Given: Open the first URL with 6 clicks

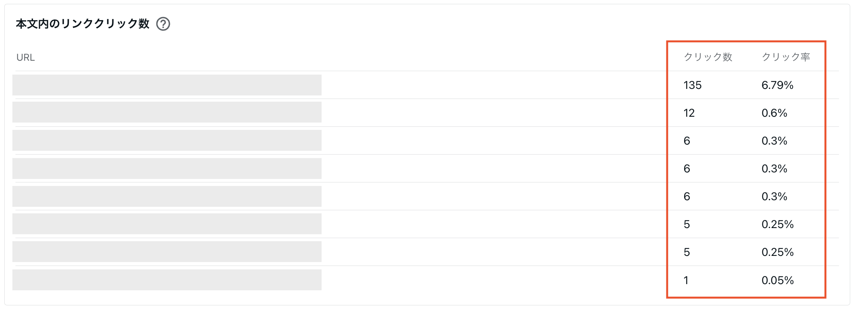Looking at the screenshot, I should coord(167,140).
